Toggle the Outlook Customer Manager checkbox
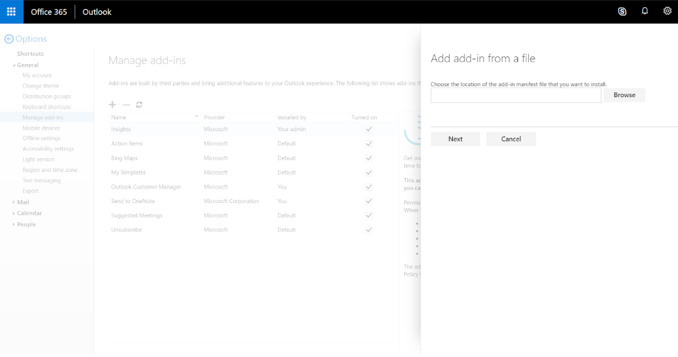The height and width of the screenshot is (357, 678). 369,187
